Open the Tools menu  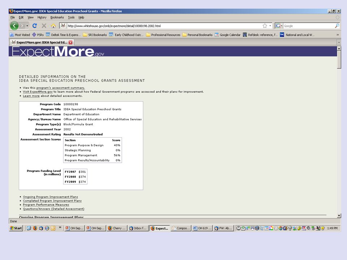point(71,17)
